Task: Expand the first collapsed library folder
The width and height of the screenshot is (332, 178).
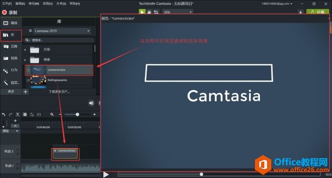Action: click(25, 50)
